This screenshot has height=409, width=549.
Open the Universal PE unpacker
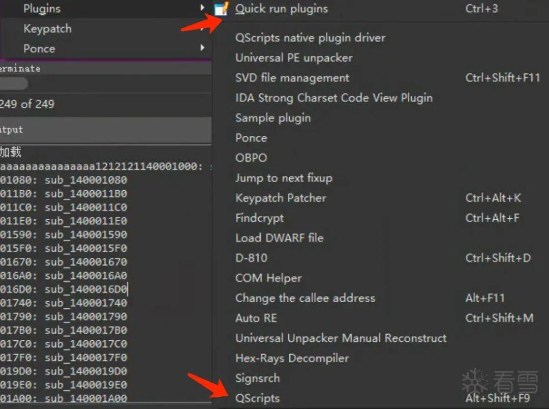point(293,57)
